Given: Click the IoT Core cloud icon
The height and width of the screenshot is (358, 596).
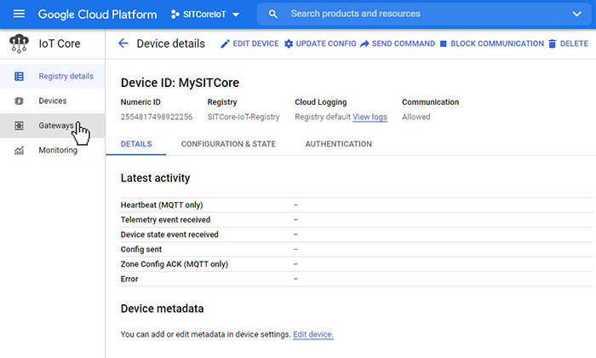Looking at the screenshot, I should click(x=19, y=43).
